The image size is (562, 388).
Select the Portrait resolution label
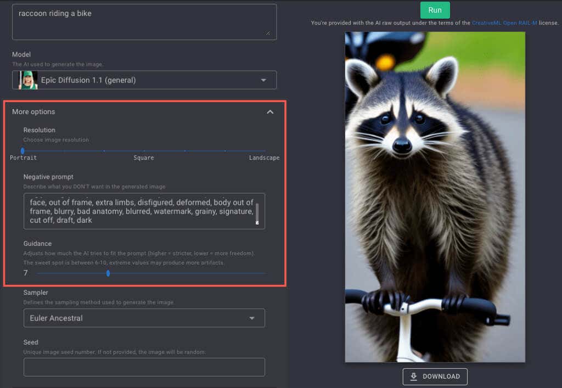tap(24, 158)
